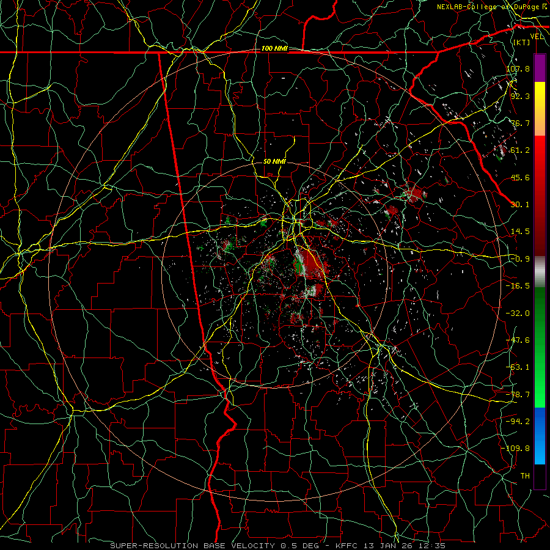Screen dimensions: 550x550
Task: Click the 92.3 legend value
Action: 520,96
